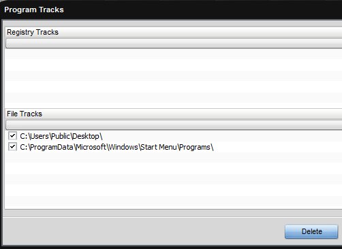The height and width of the screenshot is (249, 342).
Task: Click the Delete button
Action: (x=311, y=231)
